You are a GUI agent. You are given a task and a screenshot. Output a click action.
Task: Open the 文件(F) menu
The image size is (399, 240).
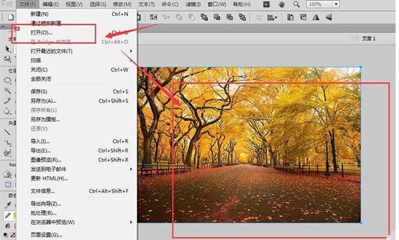point(28,5)
